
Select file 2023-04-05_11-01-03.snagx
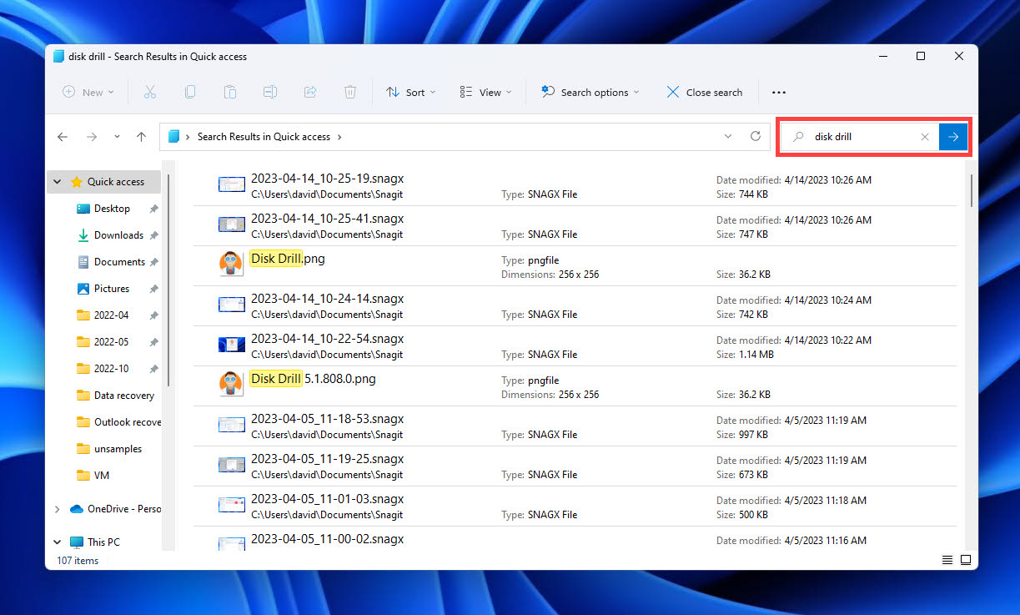[x=575, y=506]
